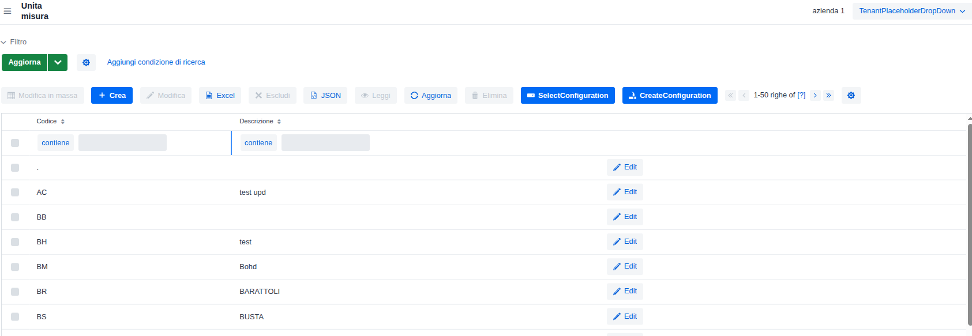The height and width of the screenshot is (336, 972).
Task: Export the table to Excel
Action: [220, 96]
